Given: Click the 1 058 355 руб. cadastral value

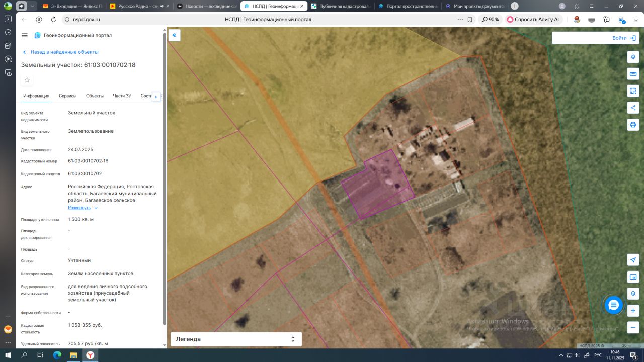Looking at the screenshot, I should click(x=85, y=325).
